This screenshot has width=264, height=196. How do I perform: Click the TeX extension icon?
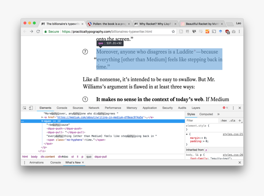point(194,32)
